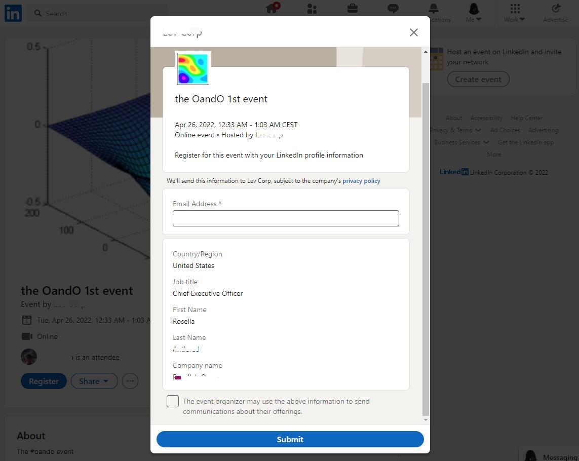Click the attendee profile avatar
The image size is (579, 461).
(29, 357)
